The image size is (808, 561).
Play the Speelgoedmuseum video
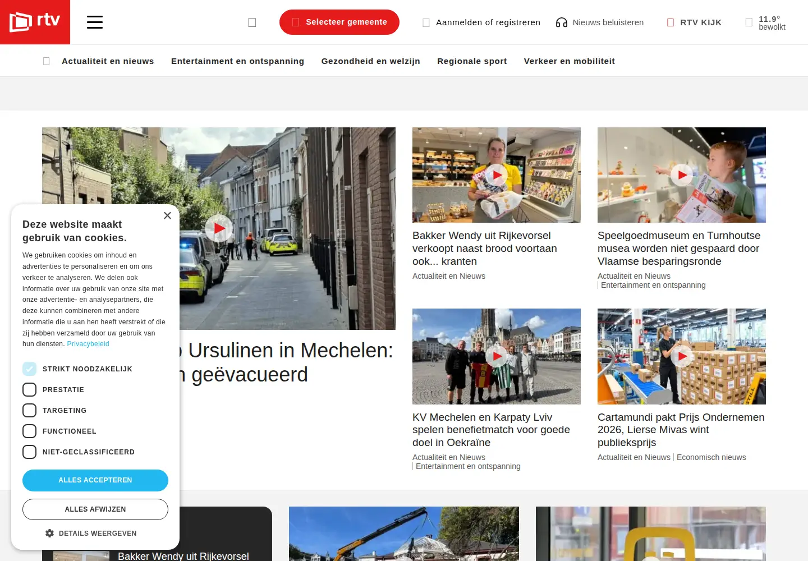pyautogui.click(x=682, y=175)
